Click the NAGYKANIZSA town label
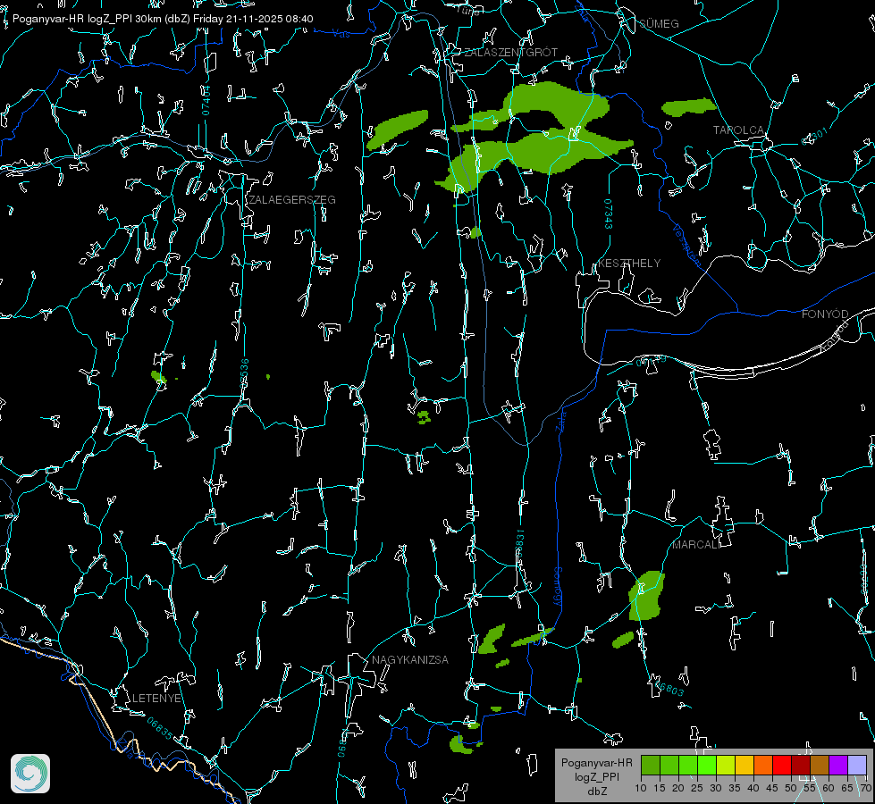Image resolution: width=875 pixels, height=804 pixels. coord(410,659)
